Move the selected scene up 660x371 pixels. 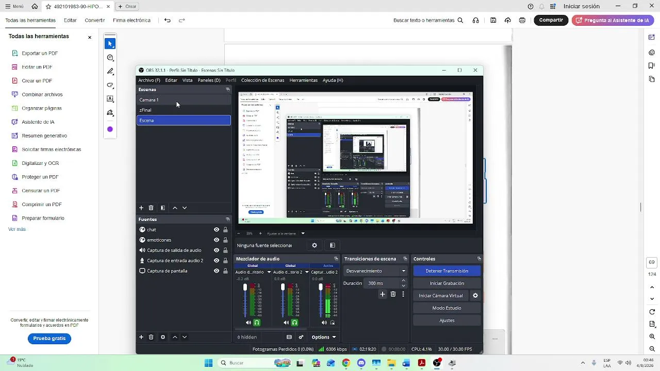pos(175,208)
